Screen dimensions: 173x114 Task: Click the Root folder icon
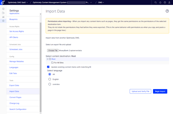point(50,59)
